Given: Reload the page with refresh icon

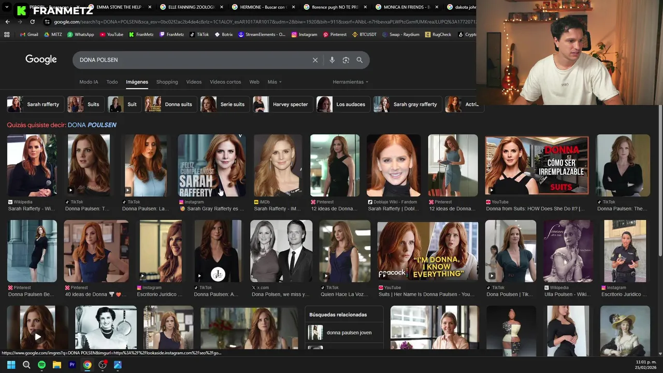Looking at the screenshot, I should point(32,22).
